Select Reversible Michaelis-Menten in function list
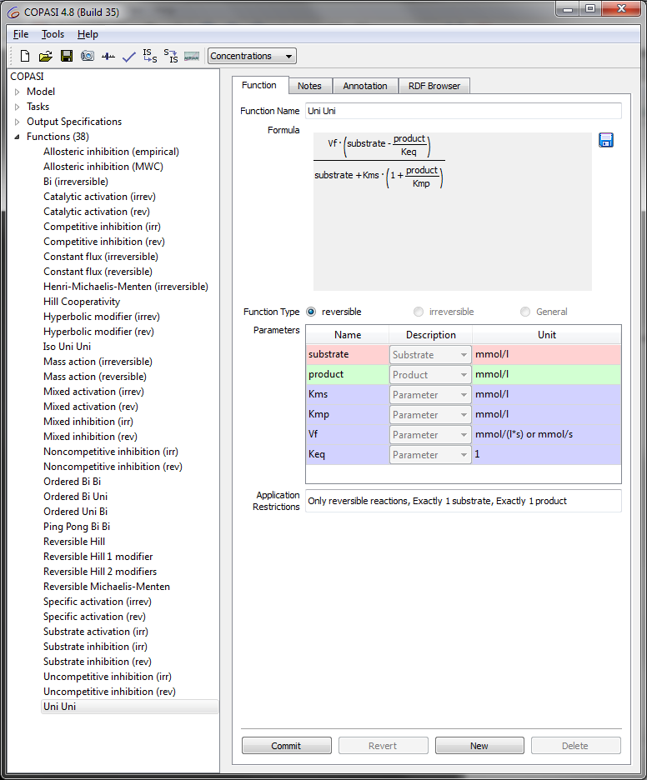This screenshot has width=647, height=780. pyautogui.click(x=106, y=587)
